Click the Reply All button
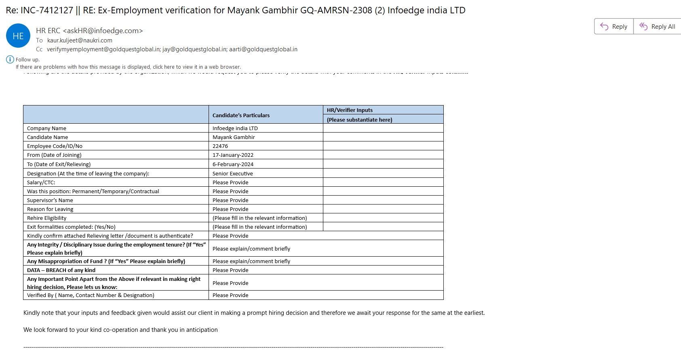This screenshot has width=681, height=350. (x=657, y=27)
